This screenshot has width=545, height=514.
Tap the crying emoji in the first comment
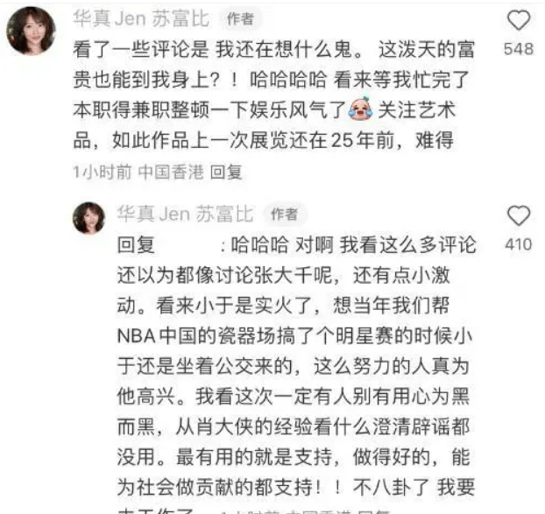tap(360, 109)
